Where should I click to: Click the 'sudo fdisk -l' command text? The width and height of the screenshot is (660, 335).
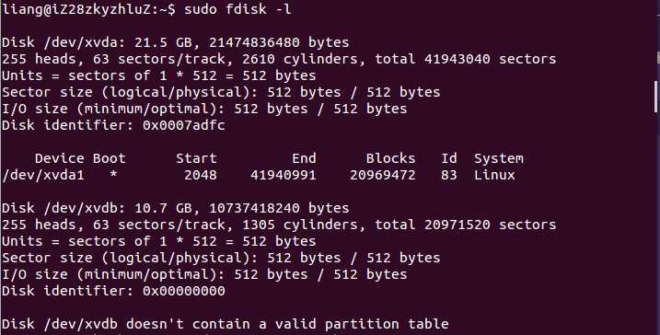coord(237,9)
